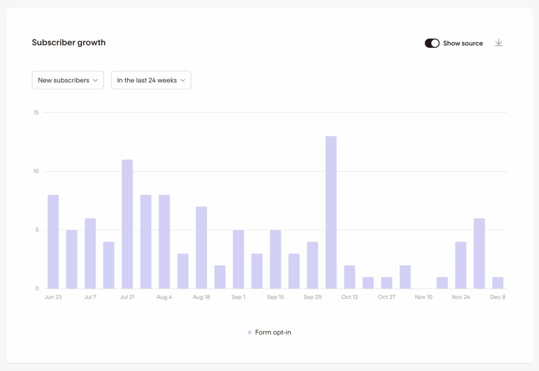The height and width of the screenshot is (371, 539).
Task: Click the 0 mark on the y-axis
Action: point(37,287)
